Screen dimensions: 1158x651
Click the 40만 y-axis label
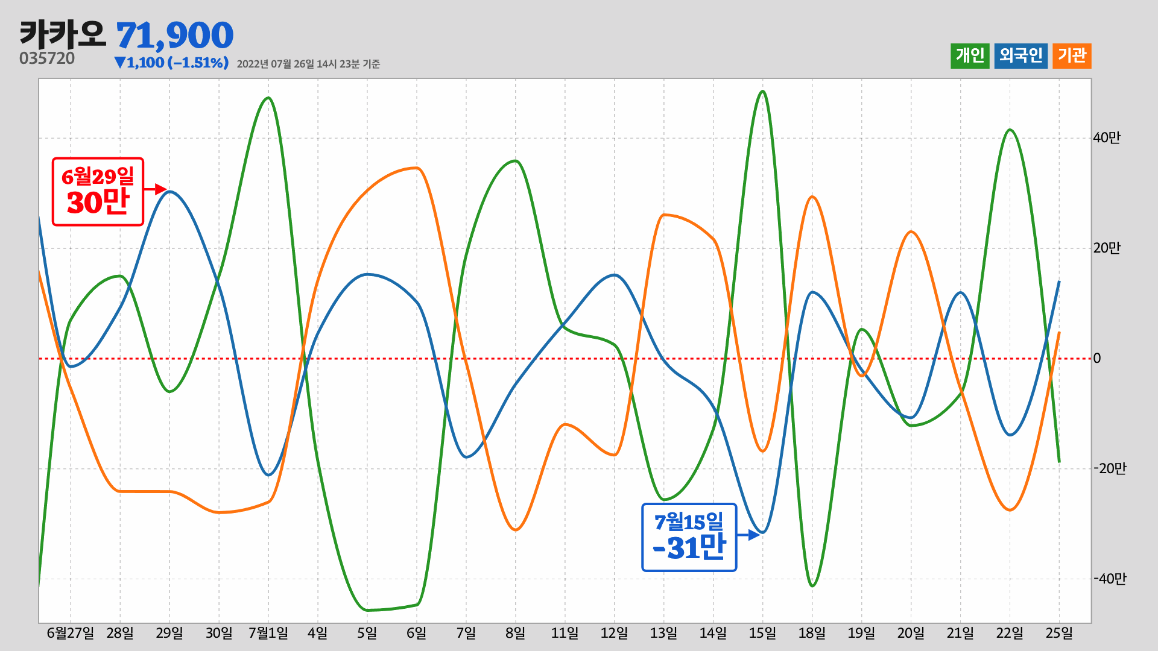pos(1107,138)
